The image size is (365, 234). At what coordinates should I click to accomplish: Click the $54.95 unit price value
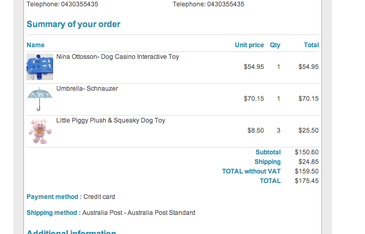[x=253, y=67]
